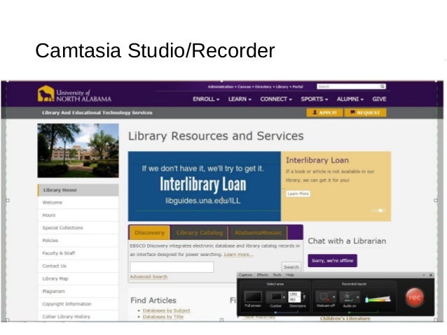Viewport: 447px width, 335px height.
Task: Open the Administration top link
Action: click(221, 87)
